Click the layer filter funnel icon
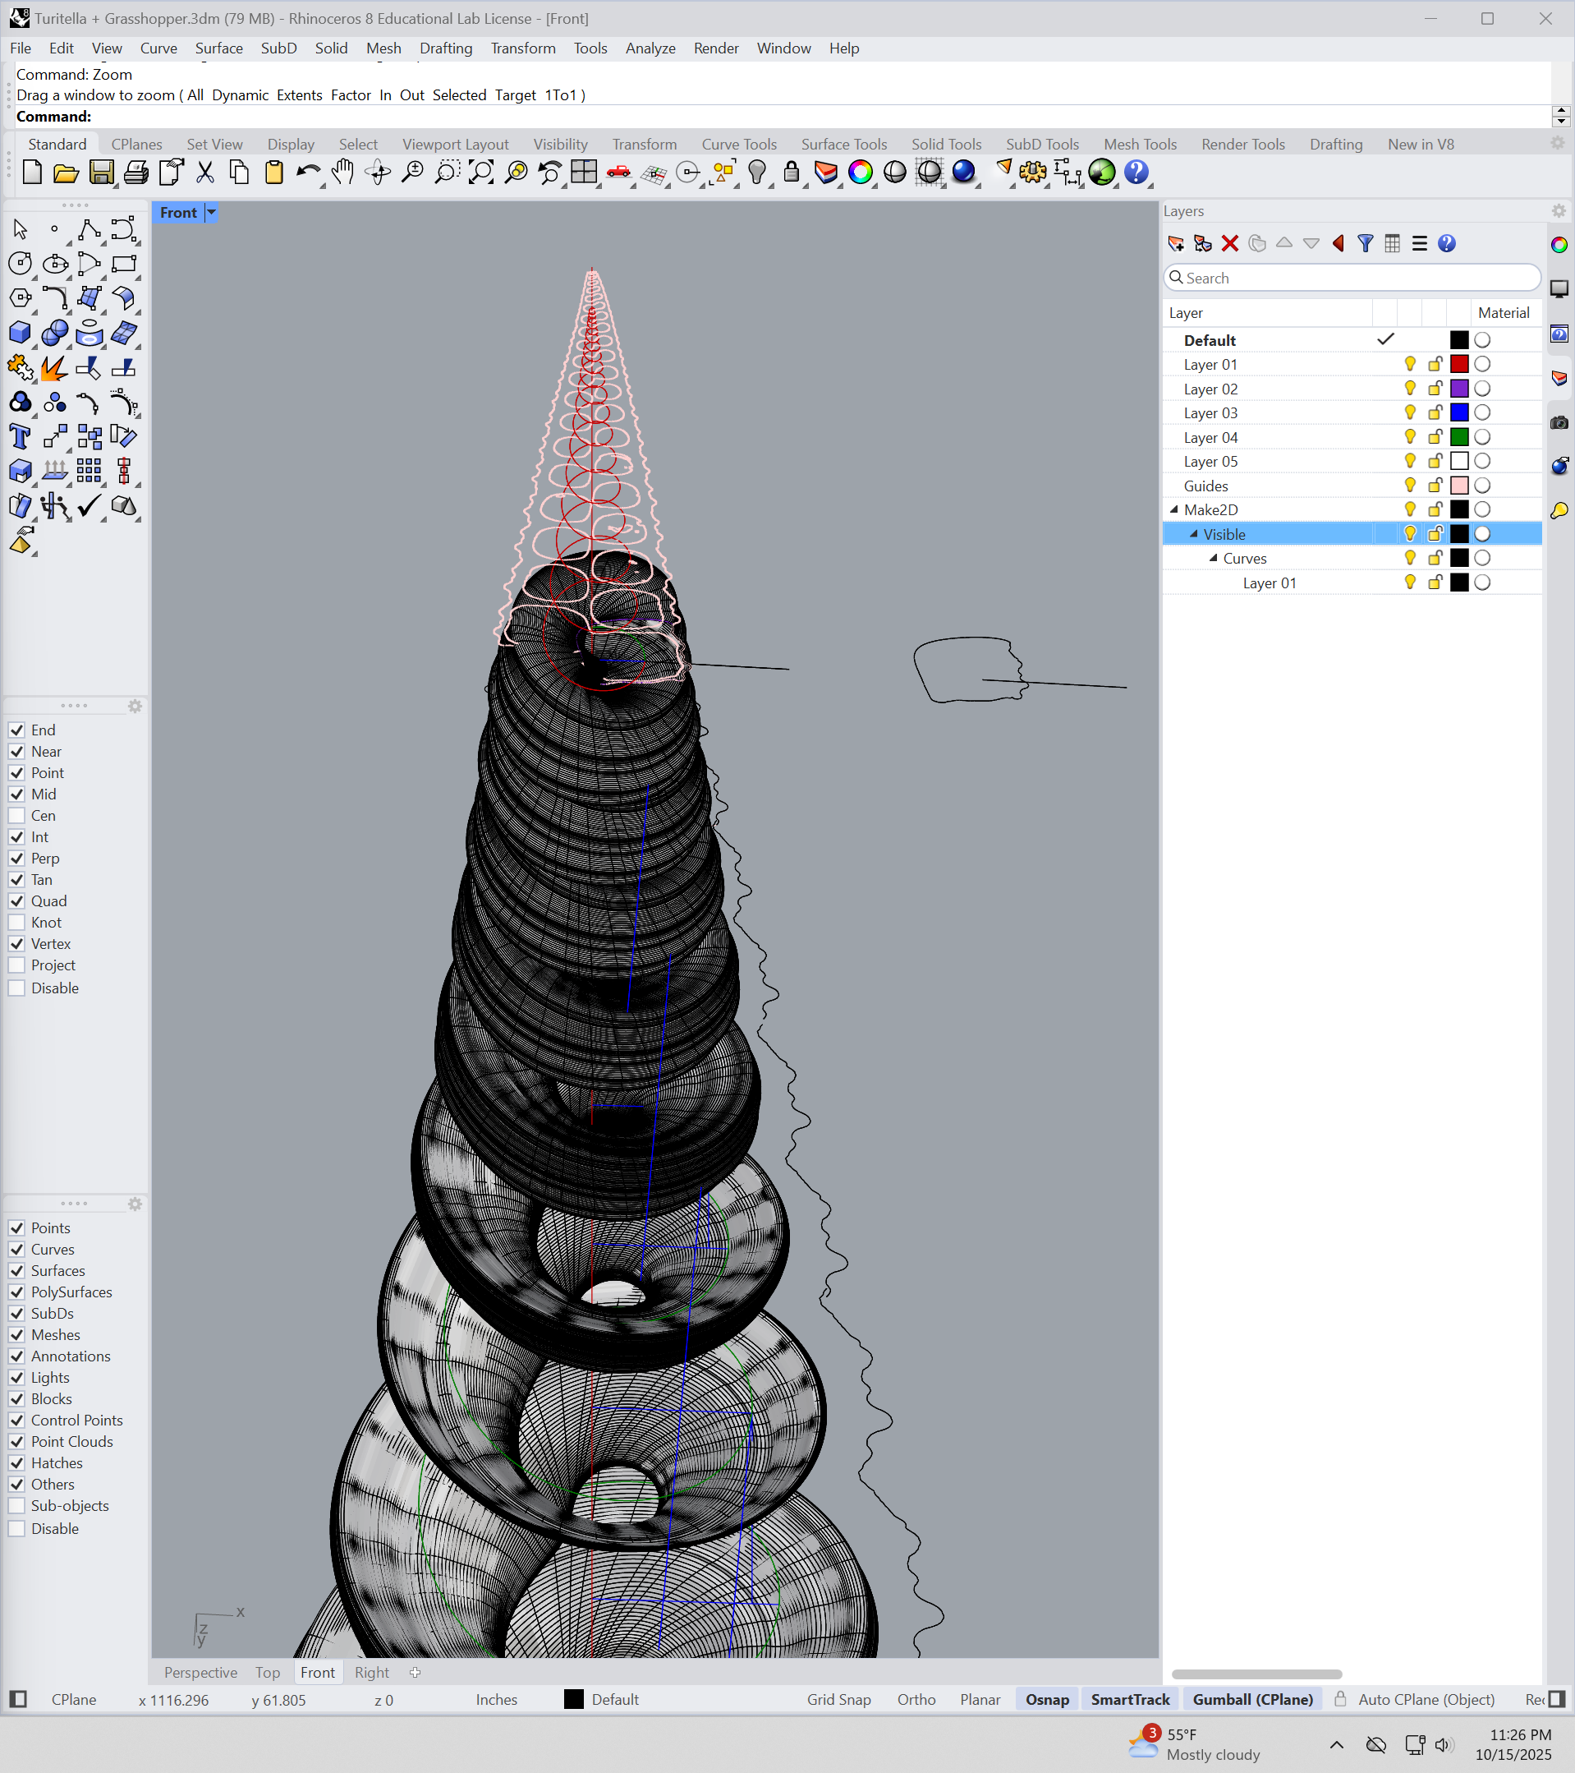The height and width of the screenshot is (1773, 1575). (1366, 244)
